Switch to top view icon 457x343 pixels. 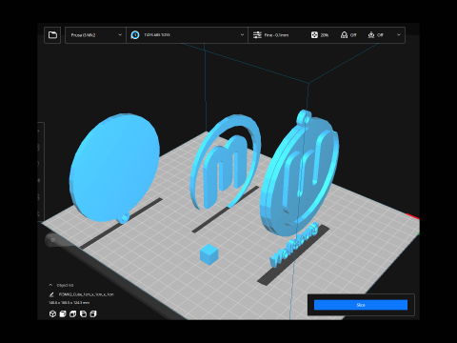(73, 313)
